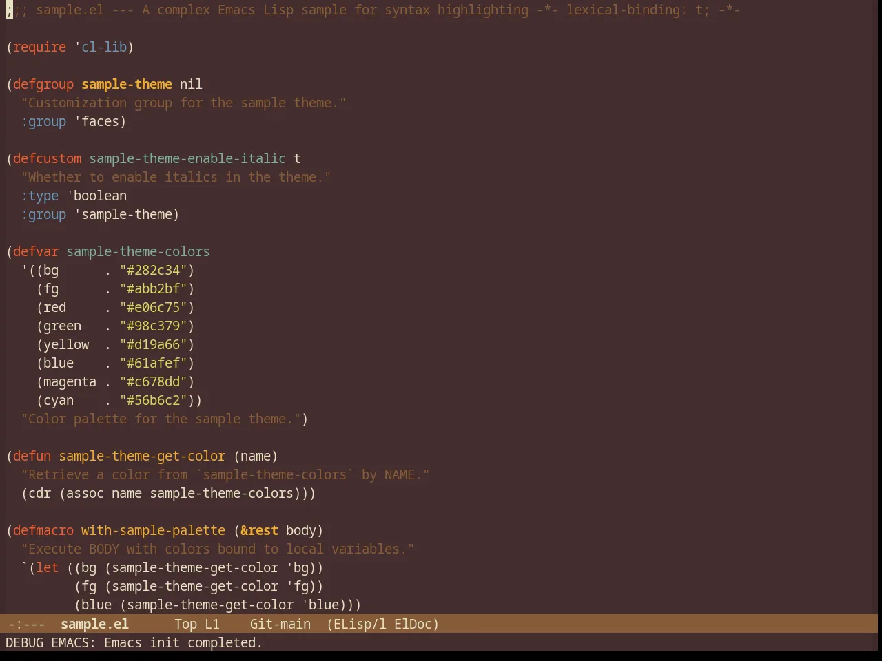The height and width of the screenshot is (661, 882).
Task: Click the docstring 'Execute BODY with colors bound'
Action: [x=218, y=549]
